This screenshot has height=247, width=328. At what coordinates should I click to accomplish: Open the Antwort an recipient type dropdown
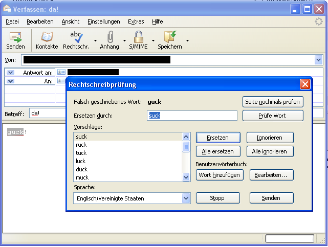coord(11,73)
